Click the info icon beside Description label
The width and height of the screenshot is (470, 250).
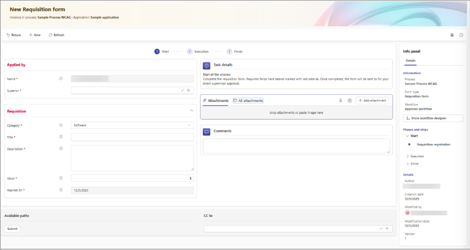point(61,149)
